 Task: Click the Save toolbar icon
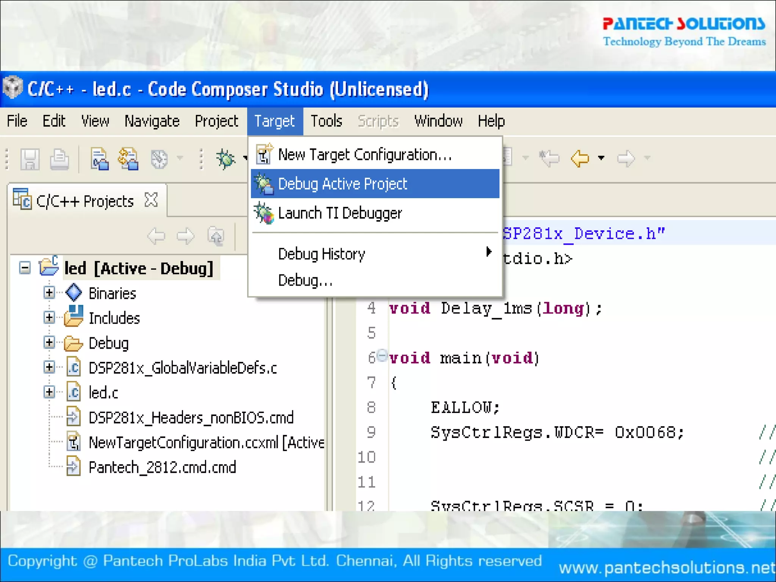[30, 159]
